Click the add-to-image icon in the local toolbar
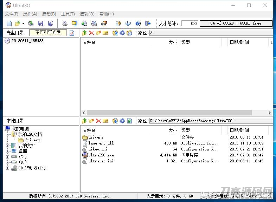This screenshot has width=276, height=202. [115, 121]
